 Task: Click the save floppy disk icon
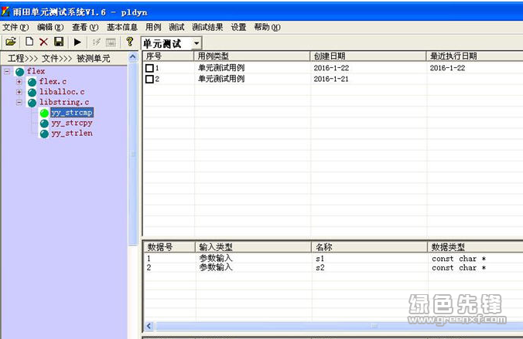59,42
